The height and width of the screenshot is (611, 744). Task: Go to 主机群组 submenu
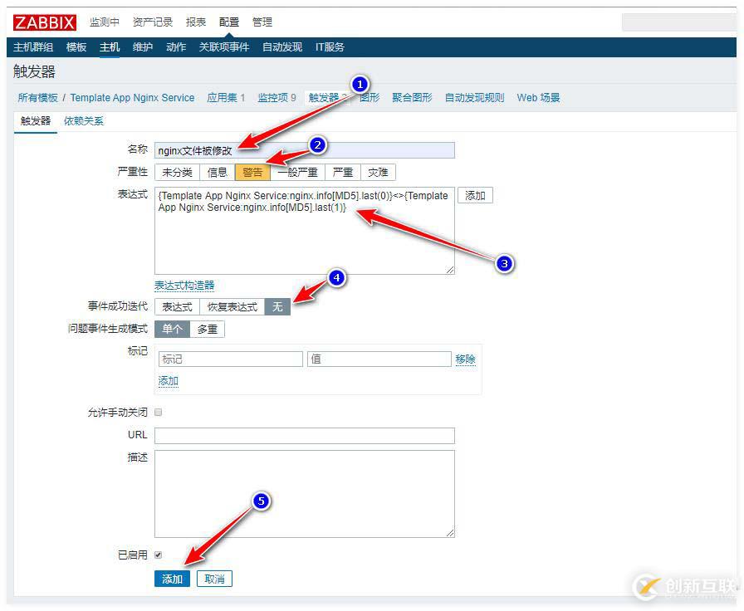[33, 47]
